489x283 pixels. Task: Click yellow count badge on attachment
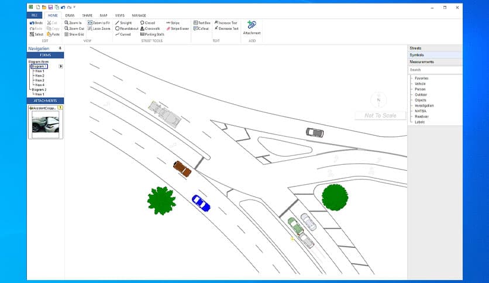[x=60, y=108]
